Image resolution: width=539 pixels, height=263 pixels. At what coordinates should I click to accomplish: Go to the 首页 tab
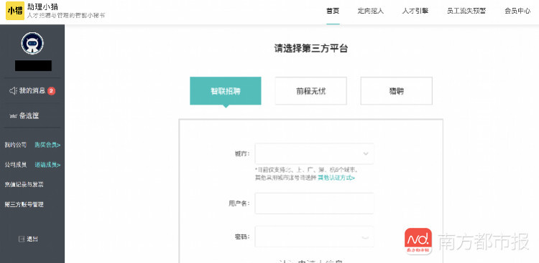[333, 11]
